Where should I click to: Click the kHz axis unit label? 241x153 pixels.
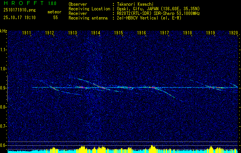3,31
